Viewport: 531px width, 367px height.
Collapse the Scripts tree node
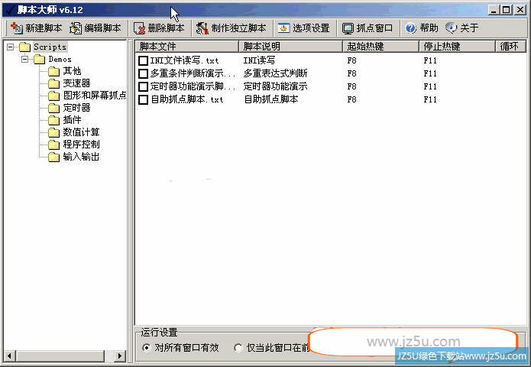pyautogui.click(x=11, y=47)
